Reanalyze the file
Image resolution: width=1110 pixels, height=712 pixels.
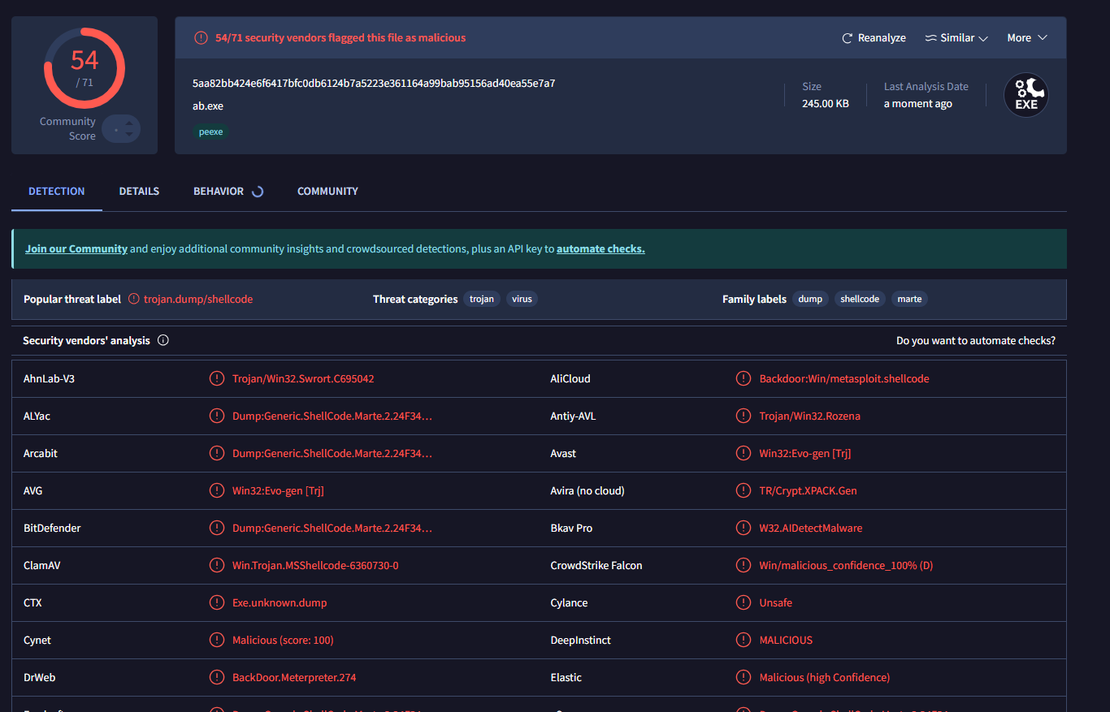pos(874,38)
